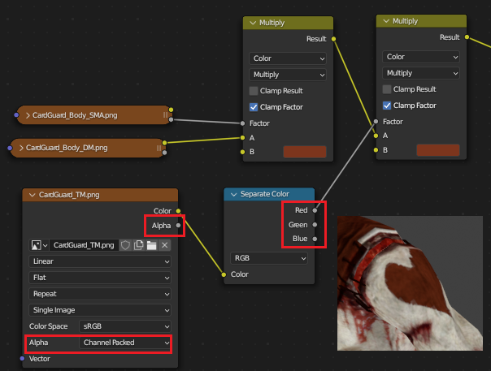The image size is (491, 371).
Task: Open image browse dropdown in CardGuard_TM.png node
Action: click(39, 245)
